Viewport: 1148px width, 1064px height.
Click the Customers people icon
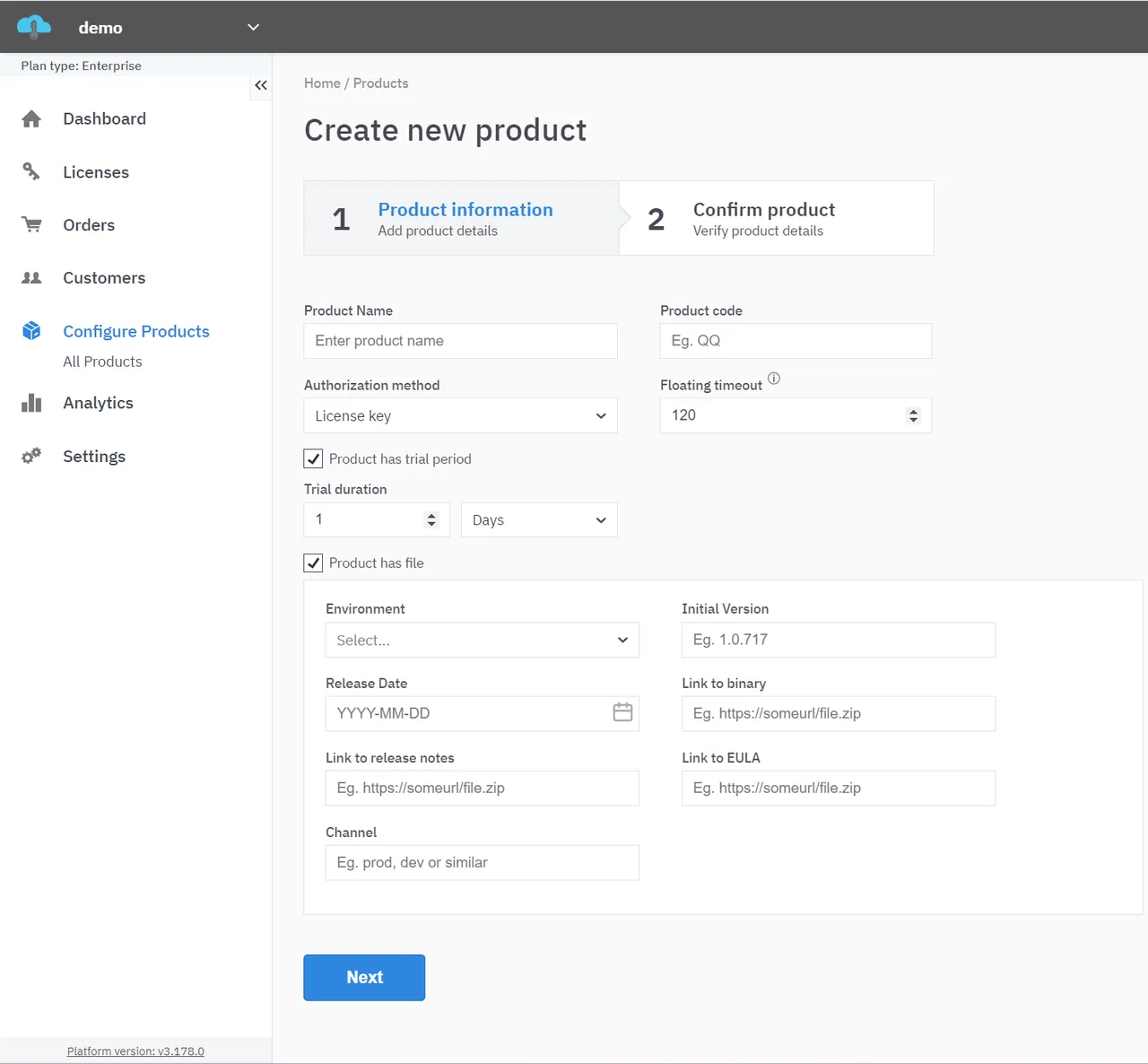31,277
